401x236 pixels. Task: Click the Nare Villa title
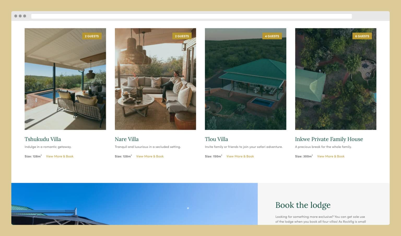(x=127, y=139)
